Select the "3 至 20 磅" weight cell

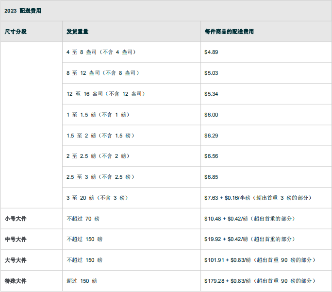pyautogui.click(x=97, y=198)
